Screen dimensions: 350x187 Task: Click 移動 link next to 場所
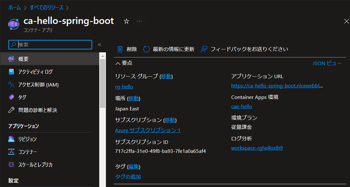tap(134, 98)
